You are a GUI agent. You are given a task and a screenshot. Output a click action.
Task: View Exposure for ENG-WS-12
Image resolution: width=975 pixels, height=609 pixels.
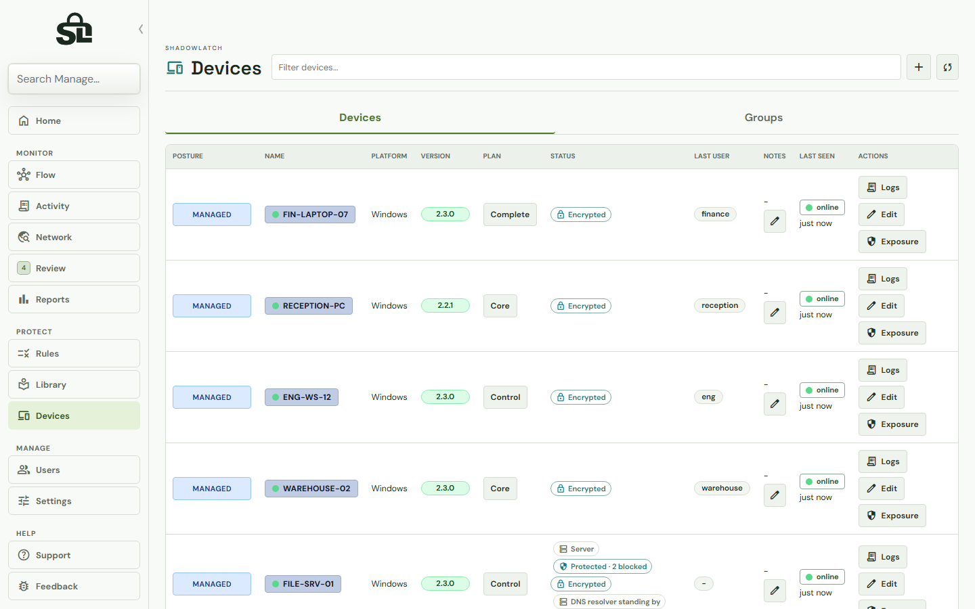pyautogui.click(x=892, y=424)
